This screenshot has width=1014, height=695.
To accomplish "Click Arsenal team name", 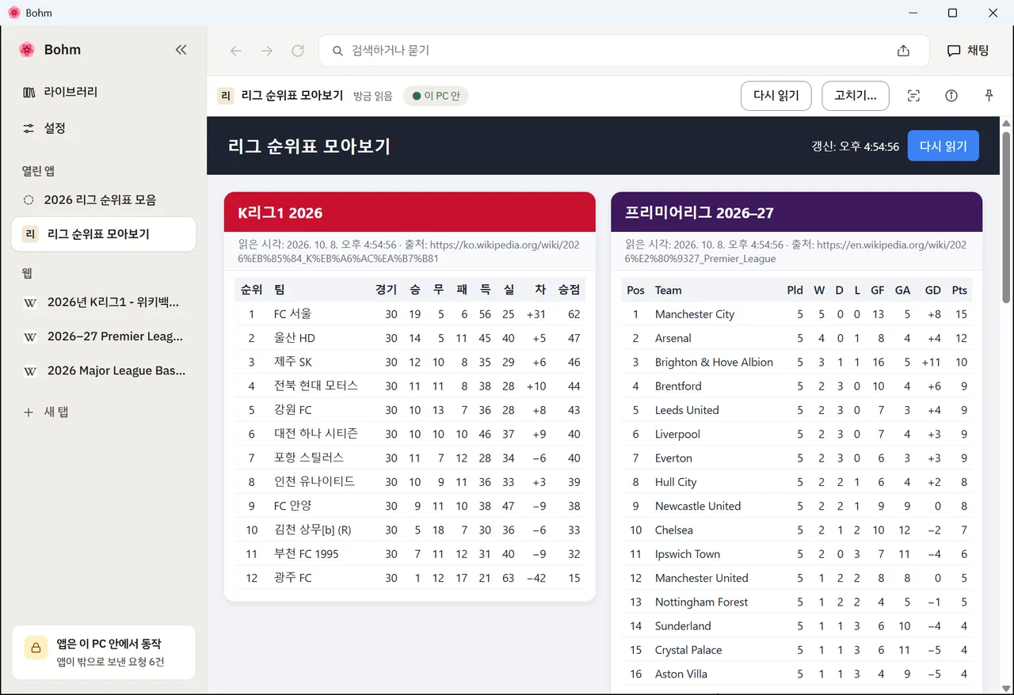I will tap(673, 338).
